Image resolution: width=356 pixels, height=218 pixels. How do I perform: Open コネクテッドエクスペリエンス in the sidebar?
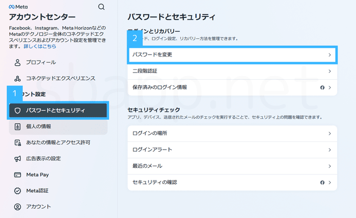(x=58, y=79)
